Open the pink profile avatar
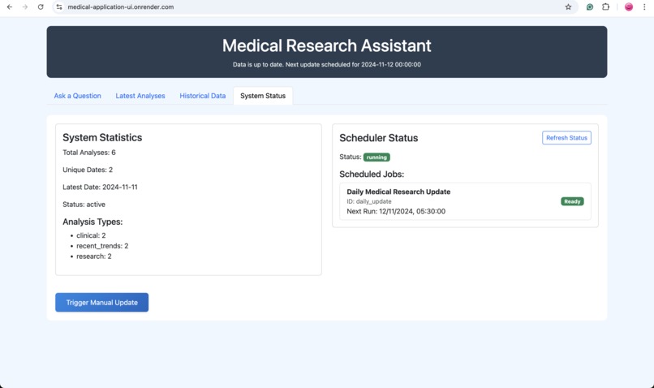 point(629,7)
